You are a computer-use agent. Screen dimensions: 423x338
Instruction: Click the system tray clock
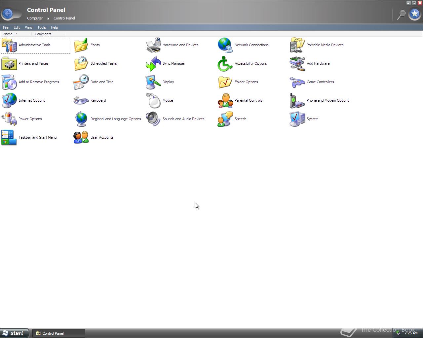point(411,333)
